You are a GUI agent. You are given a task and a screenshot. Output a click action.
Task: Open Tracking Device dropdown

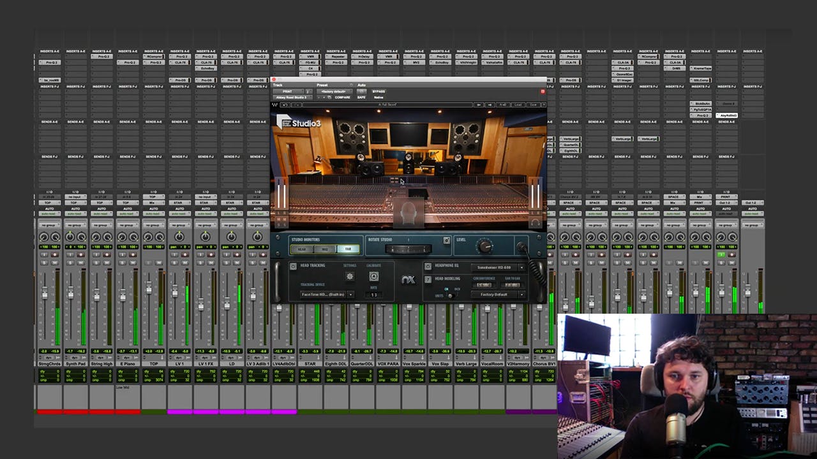click(x=327, y=295)
